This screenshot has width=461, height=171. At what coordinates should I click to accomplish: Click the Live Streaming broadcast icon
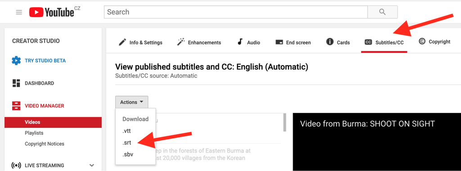(x=16, y=166)
